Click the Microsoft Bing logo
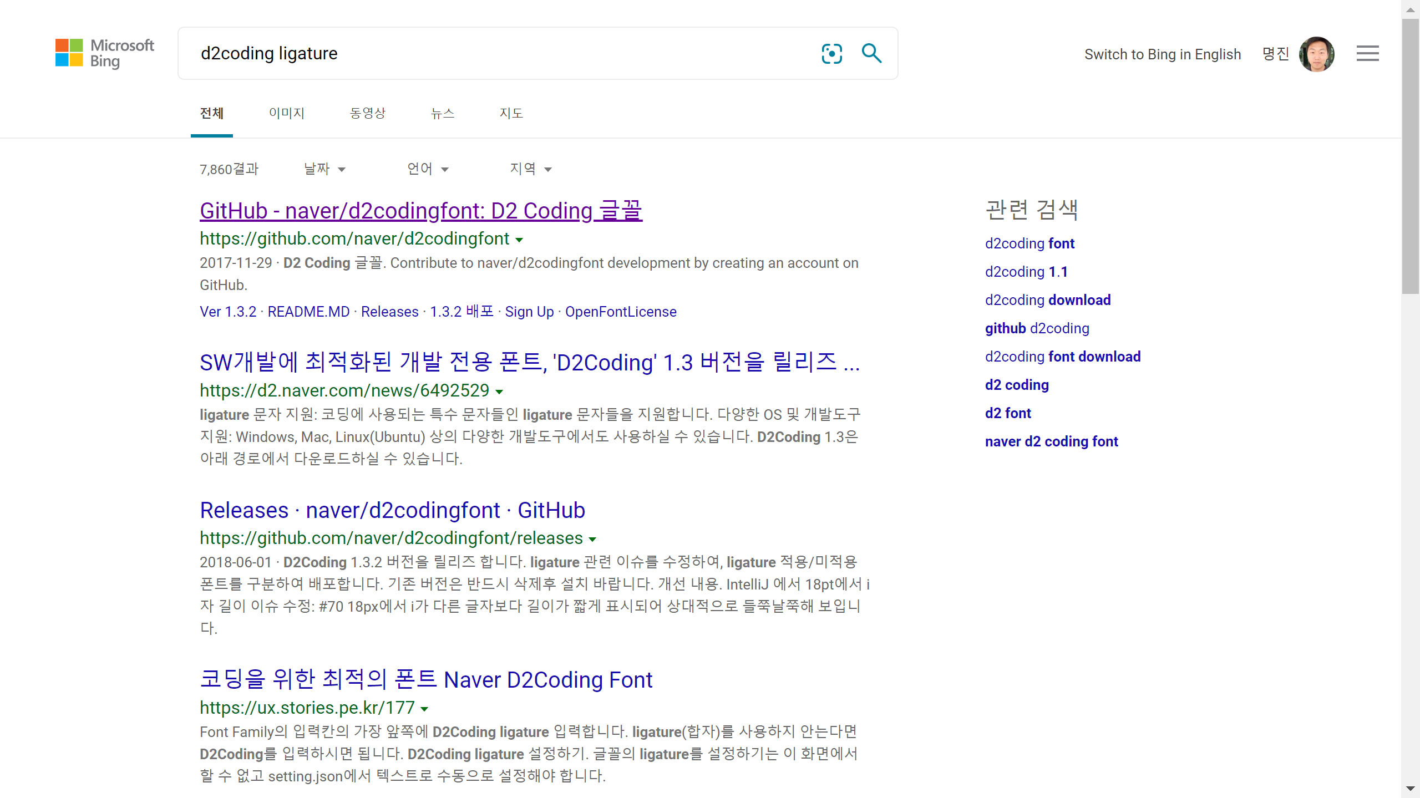The width and height of the screenshot is (1420, 798). coord(104,53)
